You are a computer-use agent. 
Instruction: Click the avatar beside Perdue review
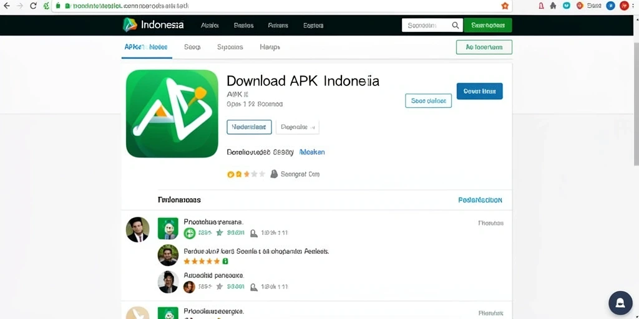coord(168,255)
